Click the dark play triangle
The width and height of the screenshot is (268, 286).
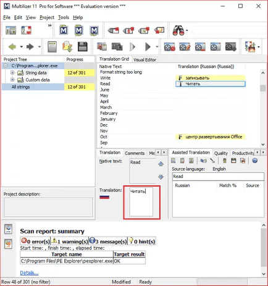[x=148, y=47]
